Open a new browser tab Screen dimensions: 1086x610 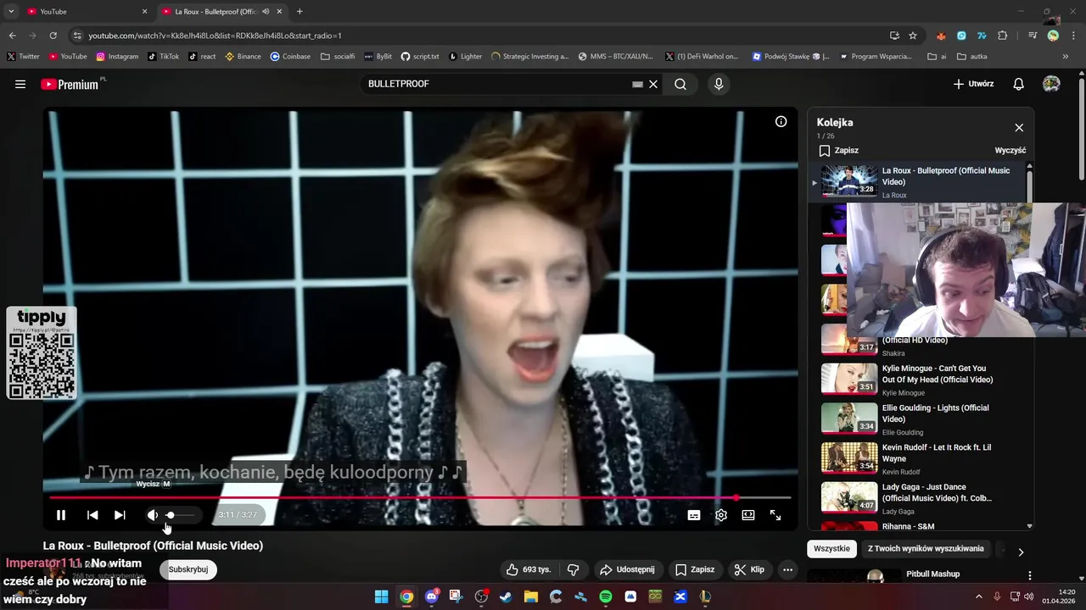click(299, 11)
